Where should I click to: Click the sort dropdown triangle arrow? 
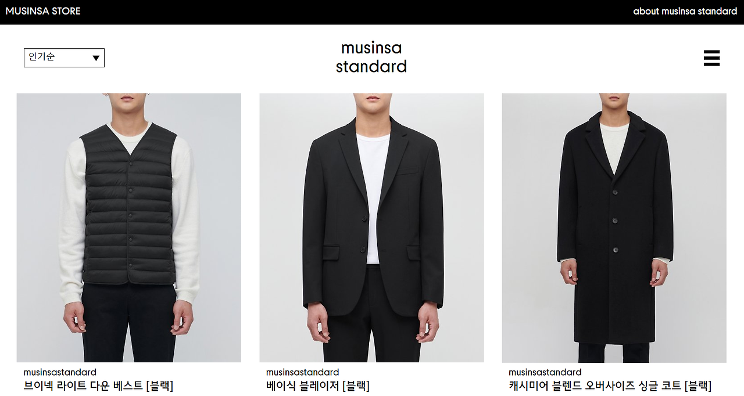click(x=96, y=58)
